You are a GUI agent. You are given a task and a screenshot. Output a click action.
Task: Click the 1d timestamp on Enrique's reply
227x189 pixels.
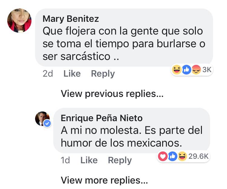click(x=65, y=160)
